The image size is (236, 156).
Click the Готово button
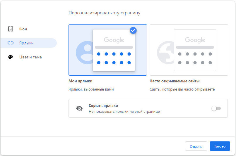tap(220, 146)
